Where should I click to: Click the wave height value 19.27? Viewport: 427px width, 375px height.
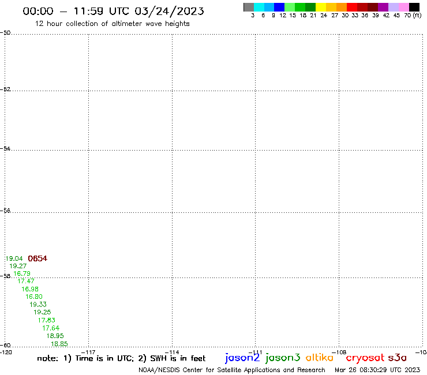(18, 266)
